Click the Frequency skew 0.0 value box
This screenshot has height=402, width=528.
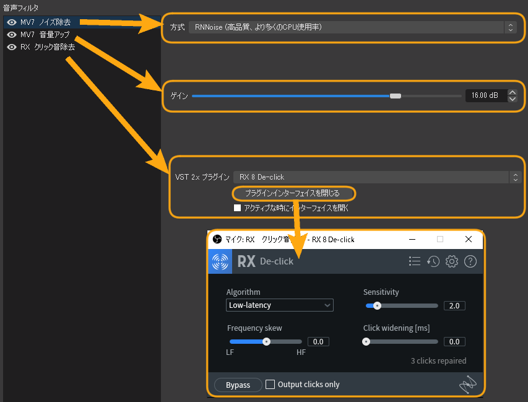pyautogui.click(x=318, y=342)
